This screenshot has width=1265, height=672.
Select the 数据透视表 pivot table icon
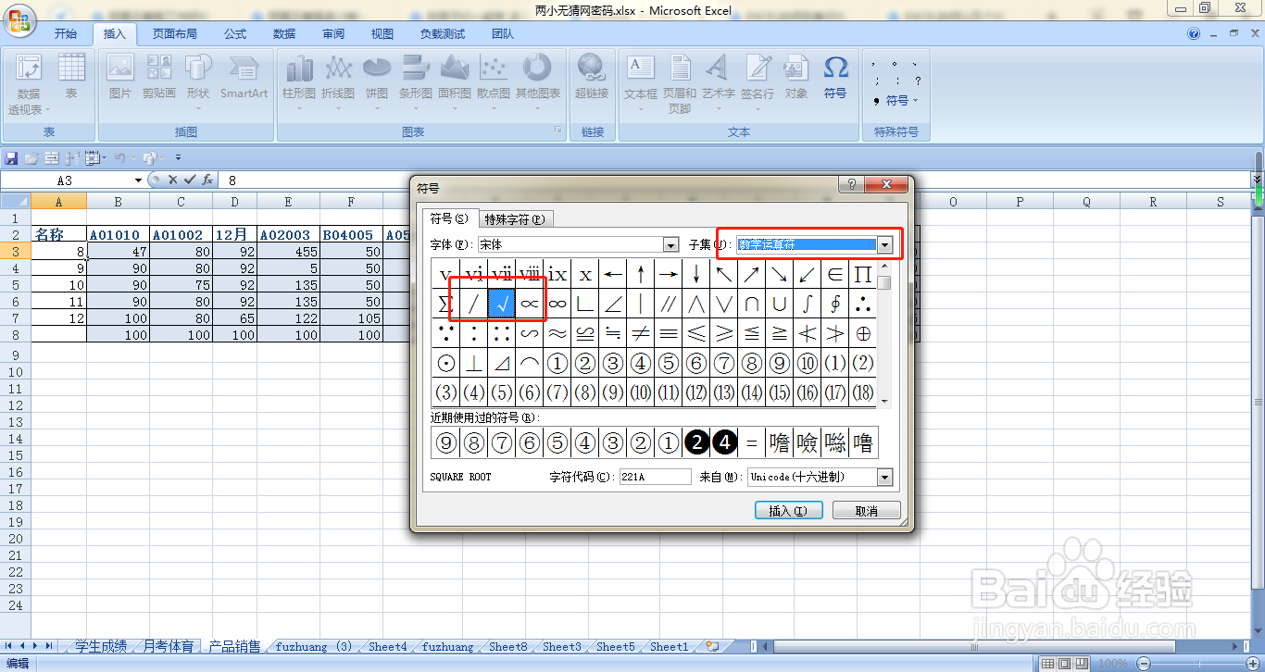coord(28,84)
